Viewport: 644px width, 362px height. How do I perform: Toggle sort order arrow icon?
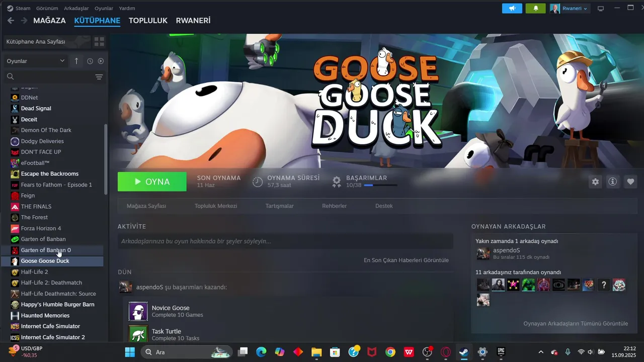(76, 61)
